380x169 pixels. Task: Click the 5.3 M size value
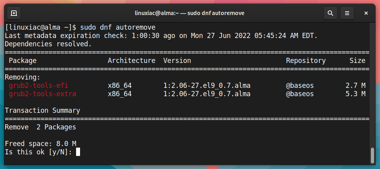[x=355, y=94]
